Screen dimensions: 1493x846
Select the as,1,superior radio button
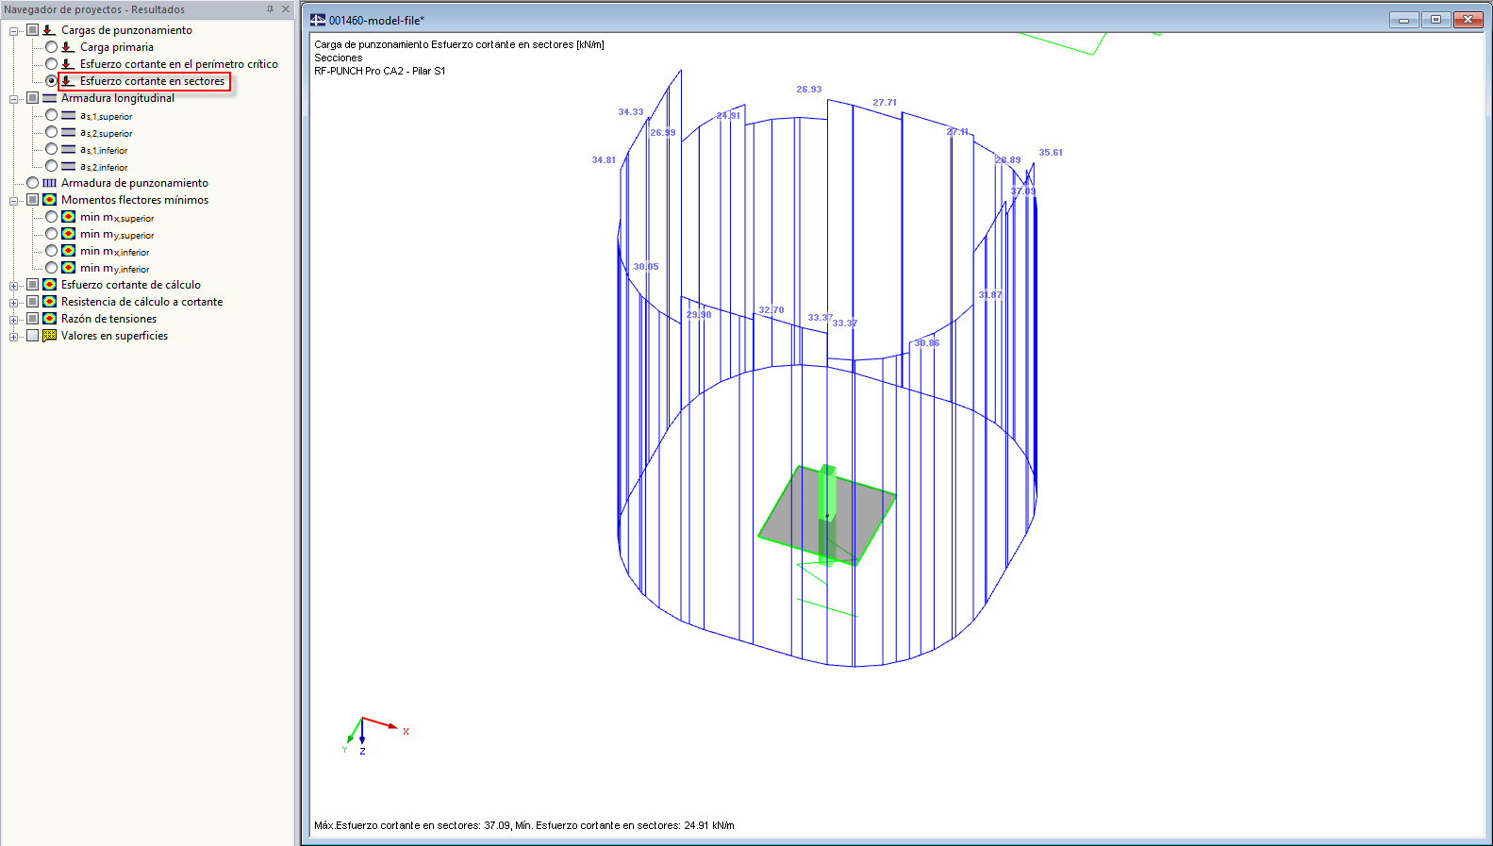51,115
